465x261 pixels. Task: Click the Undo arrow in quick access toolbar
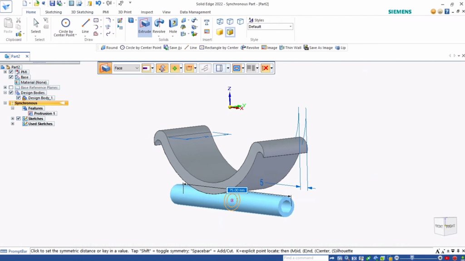tap(98, 4)
